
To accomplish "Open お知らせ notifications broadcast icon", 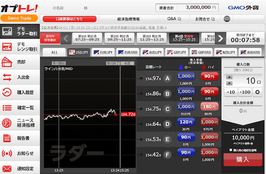I will pyautogui.click(x=7, y=153).
